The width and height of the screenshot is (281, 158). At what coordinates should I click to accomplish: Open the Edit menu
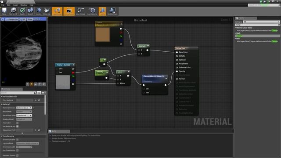click(x=9, y=5)
